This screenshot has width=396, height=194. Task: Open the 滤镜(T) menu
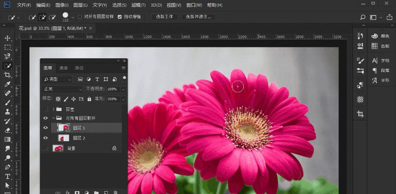[x=139, y=5]
